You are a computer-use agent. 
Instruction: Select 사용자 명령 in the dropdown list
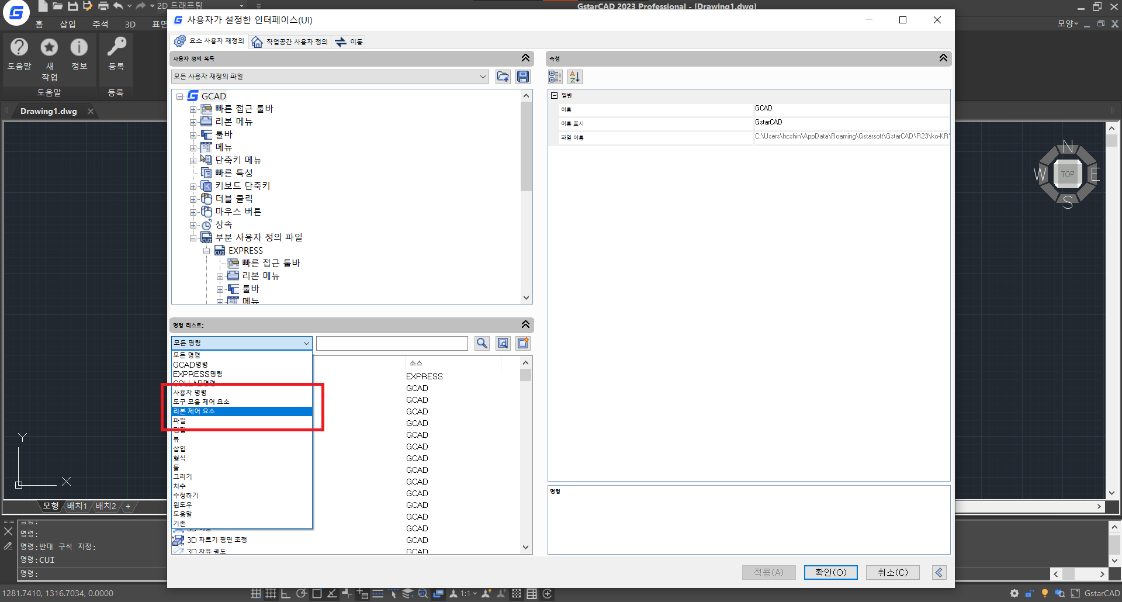(242, 393)
